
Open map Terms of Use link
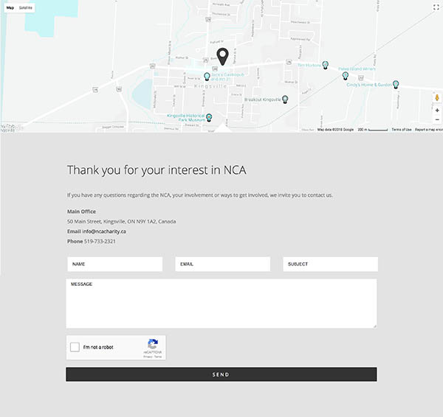[401, 130]
